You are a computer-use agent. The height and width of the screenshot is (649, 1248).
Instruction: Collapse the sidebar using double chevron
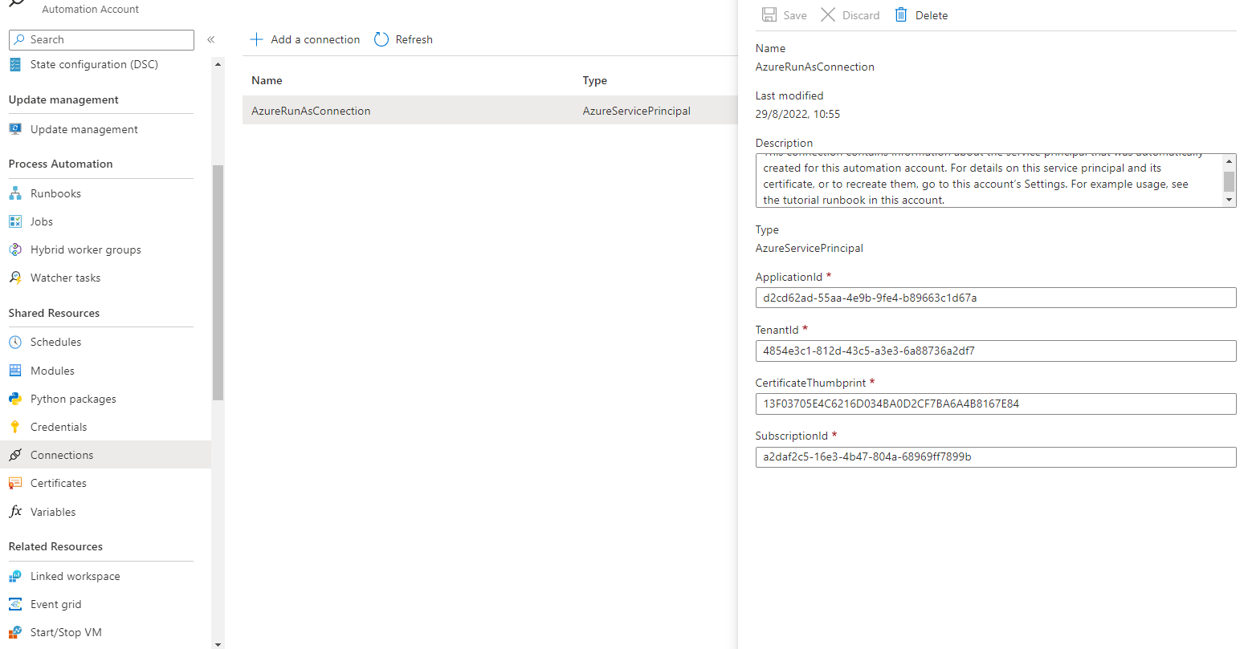(x=211, y=39)
